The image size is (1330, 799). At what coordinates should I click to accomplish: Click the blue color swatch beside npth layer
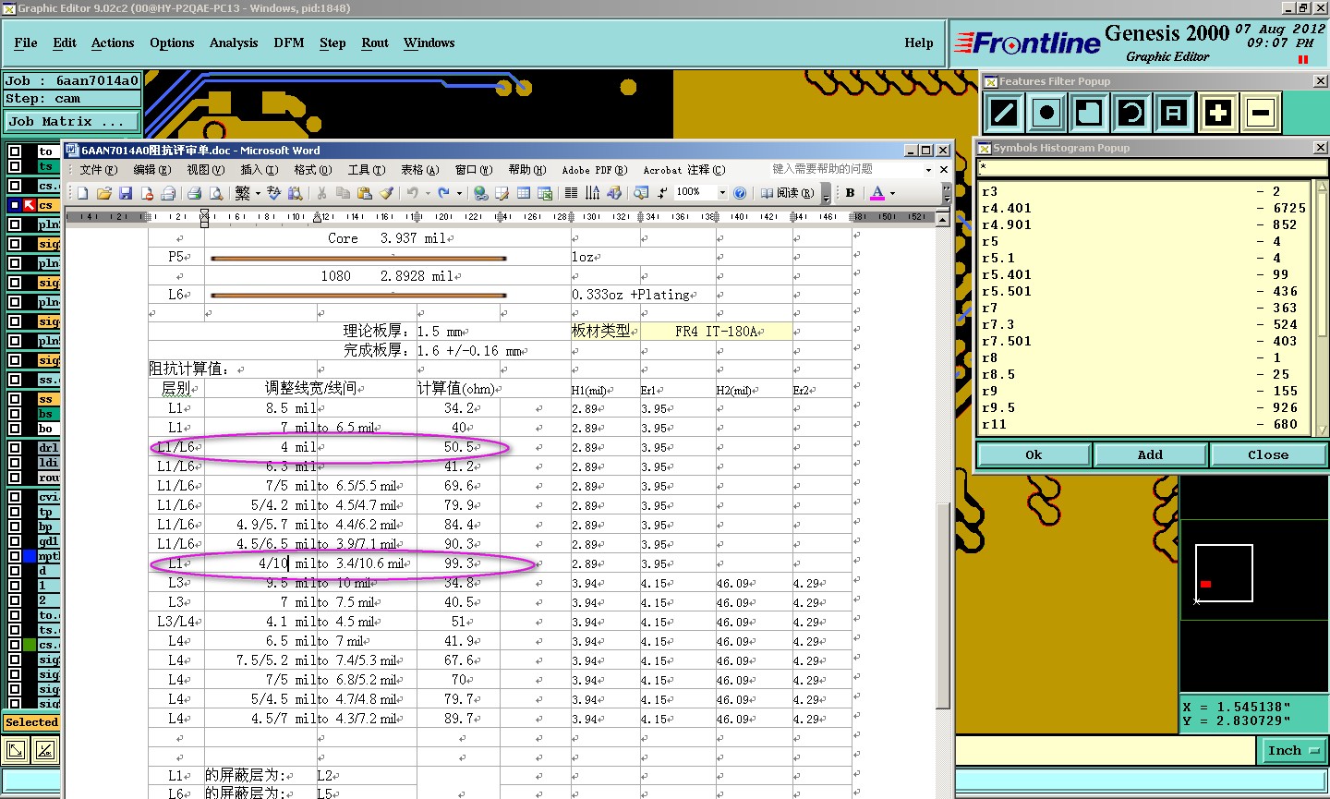click(30, 556)
